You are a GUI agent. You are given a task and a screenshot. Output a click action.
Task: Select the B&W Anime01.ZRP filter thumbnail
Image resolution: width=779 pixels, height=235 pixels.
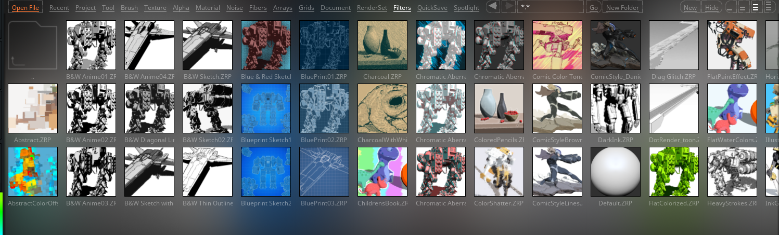point(91,45)
